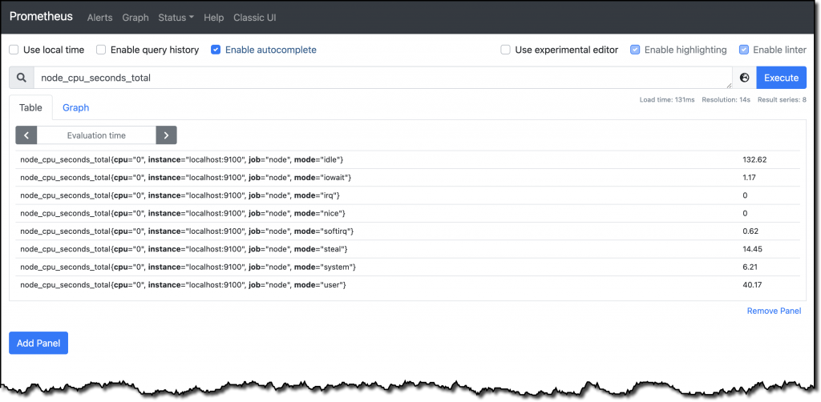The width and height of the screenshot is (821, 402).
Task: Select the Table tab
Action: tap(31, 107)
